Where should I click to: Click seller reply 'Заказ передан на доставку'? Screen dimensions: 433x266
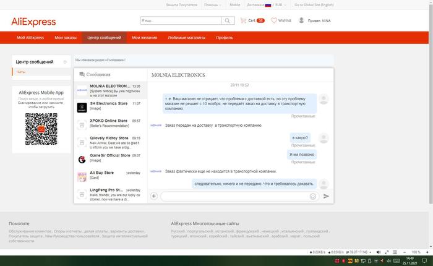coord(213,126)
